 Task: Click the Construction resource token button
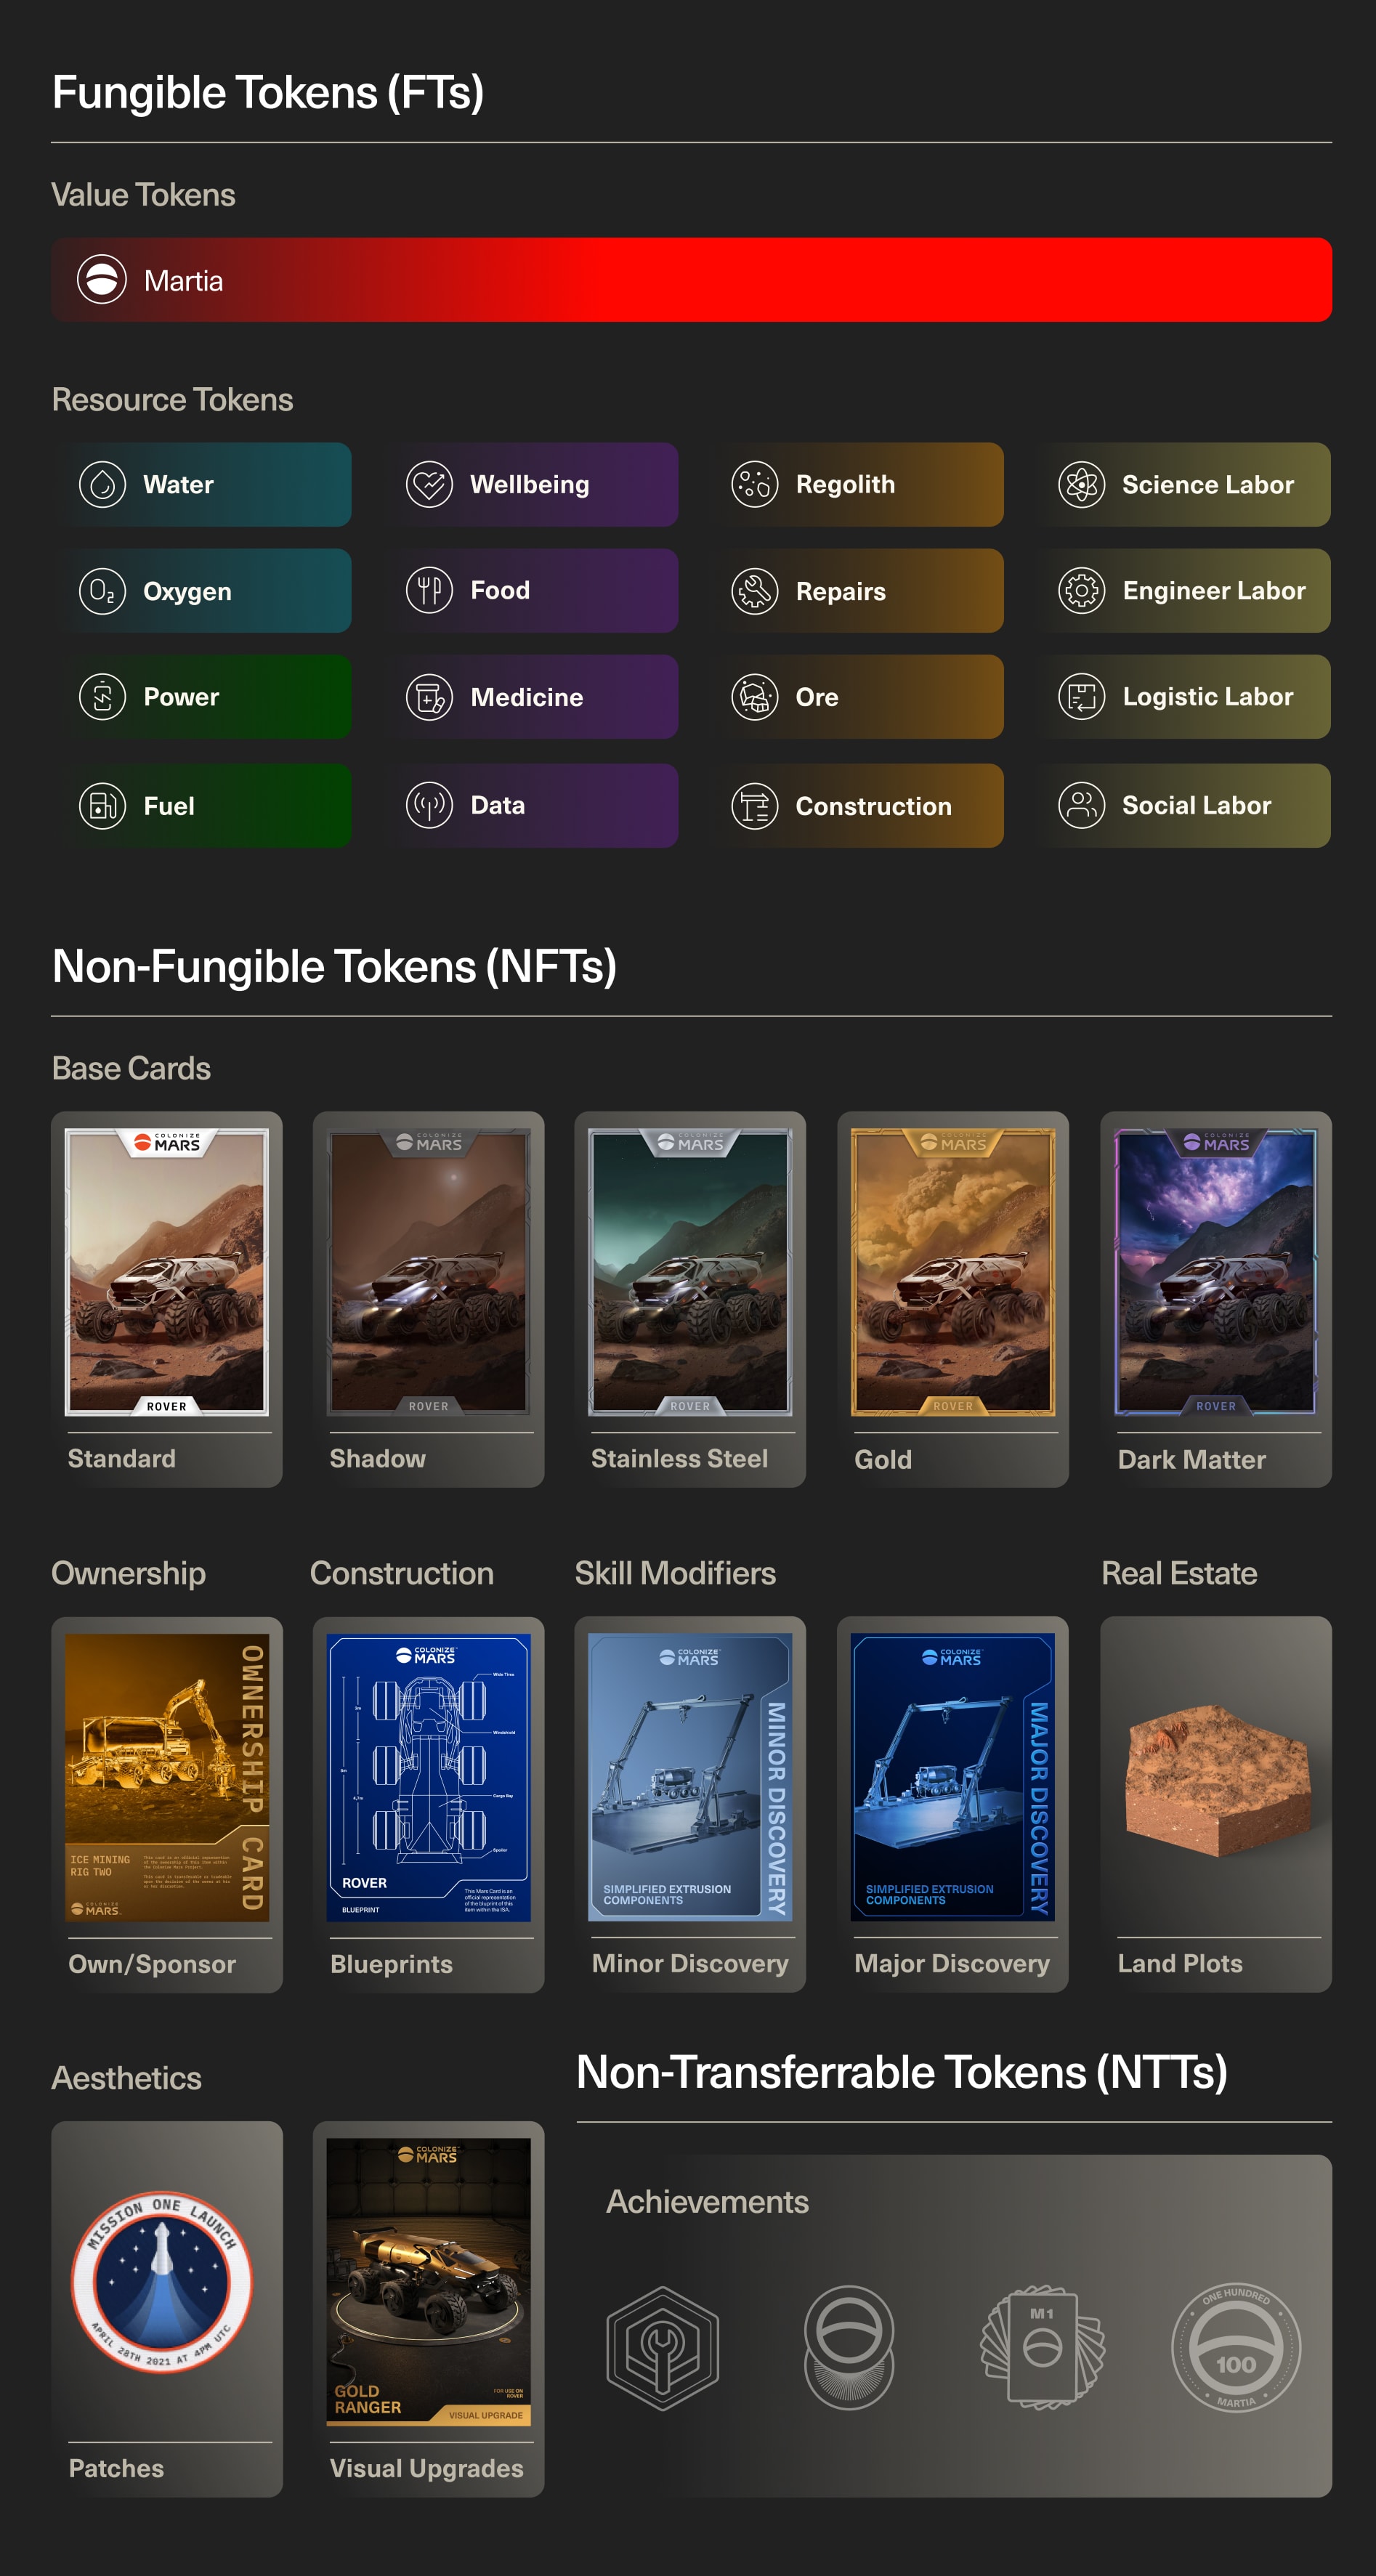(856, 805)
